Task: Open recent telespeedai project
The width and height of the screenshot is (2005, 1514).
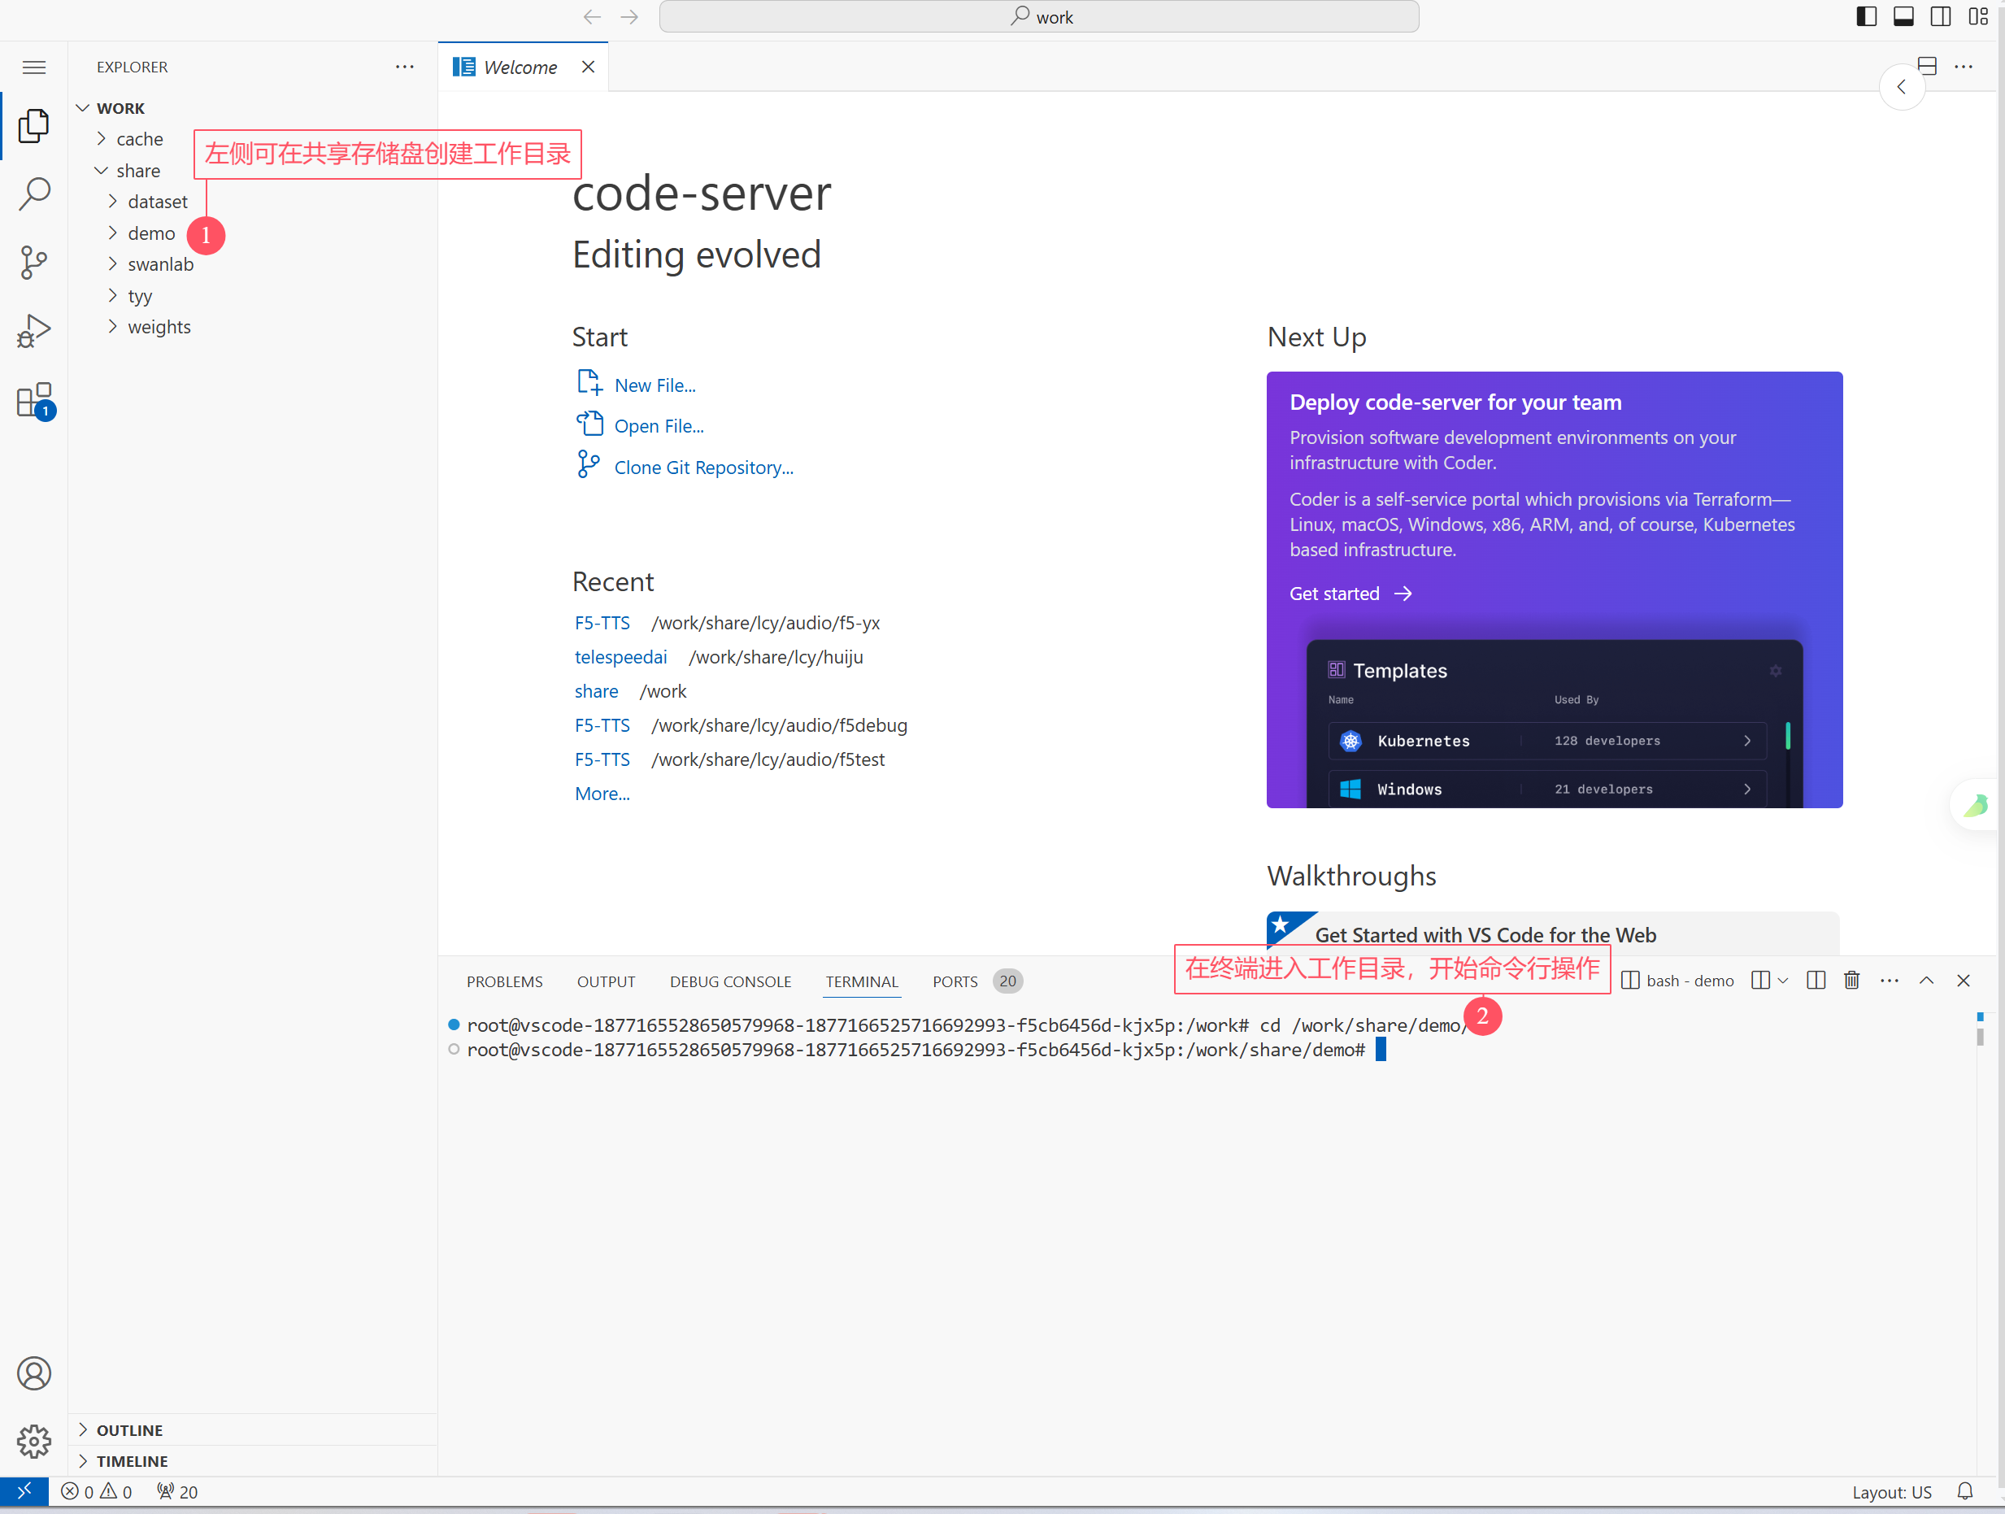Action: pyautogui.click(x=621, y=657)
